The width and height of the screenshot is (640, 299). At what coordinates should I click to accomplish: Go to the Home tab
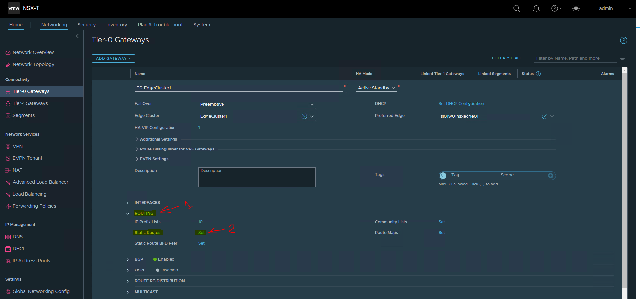click(x=16, y=25)
